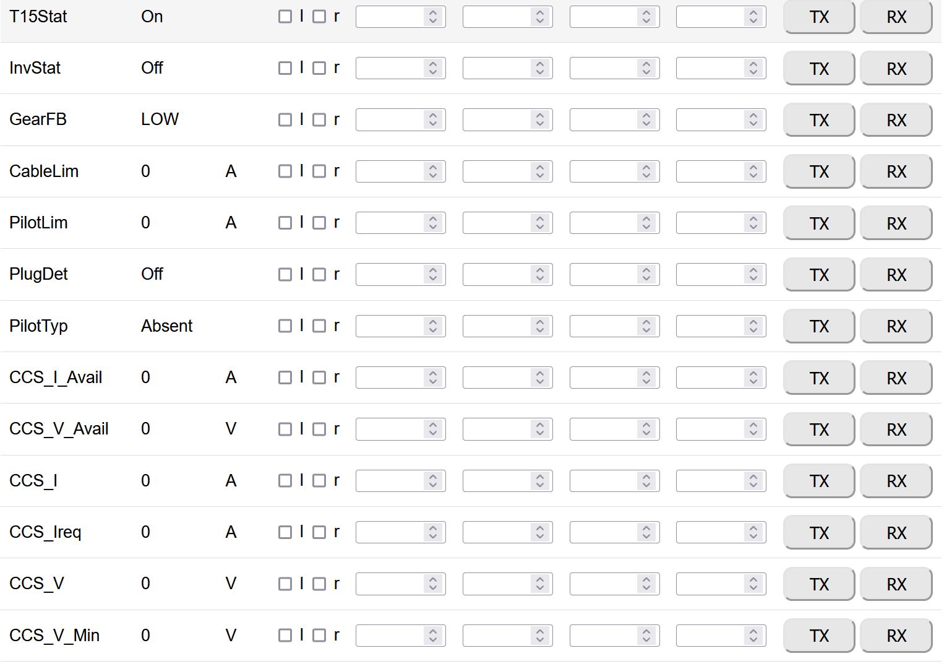Enable the "l" checkbox for T15Stat
Viewport: 952px width, 669px height.
(x=285, y=17)
